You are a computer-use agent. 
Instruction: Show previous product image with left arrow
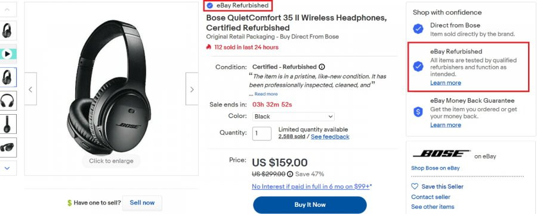point(30,89)
